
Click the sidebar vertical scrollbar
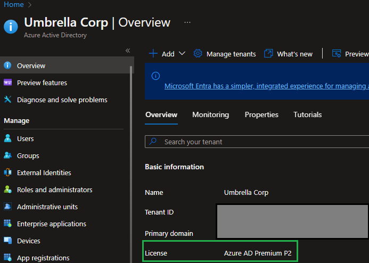tap(131, 164)
